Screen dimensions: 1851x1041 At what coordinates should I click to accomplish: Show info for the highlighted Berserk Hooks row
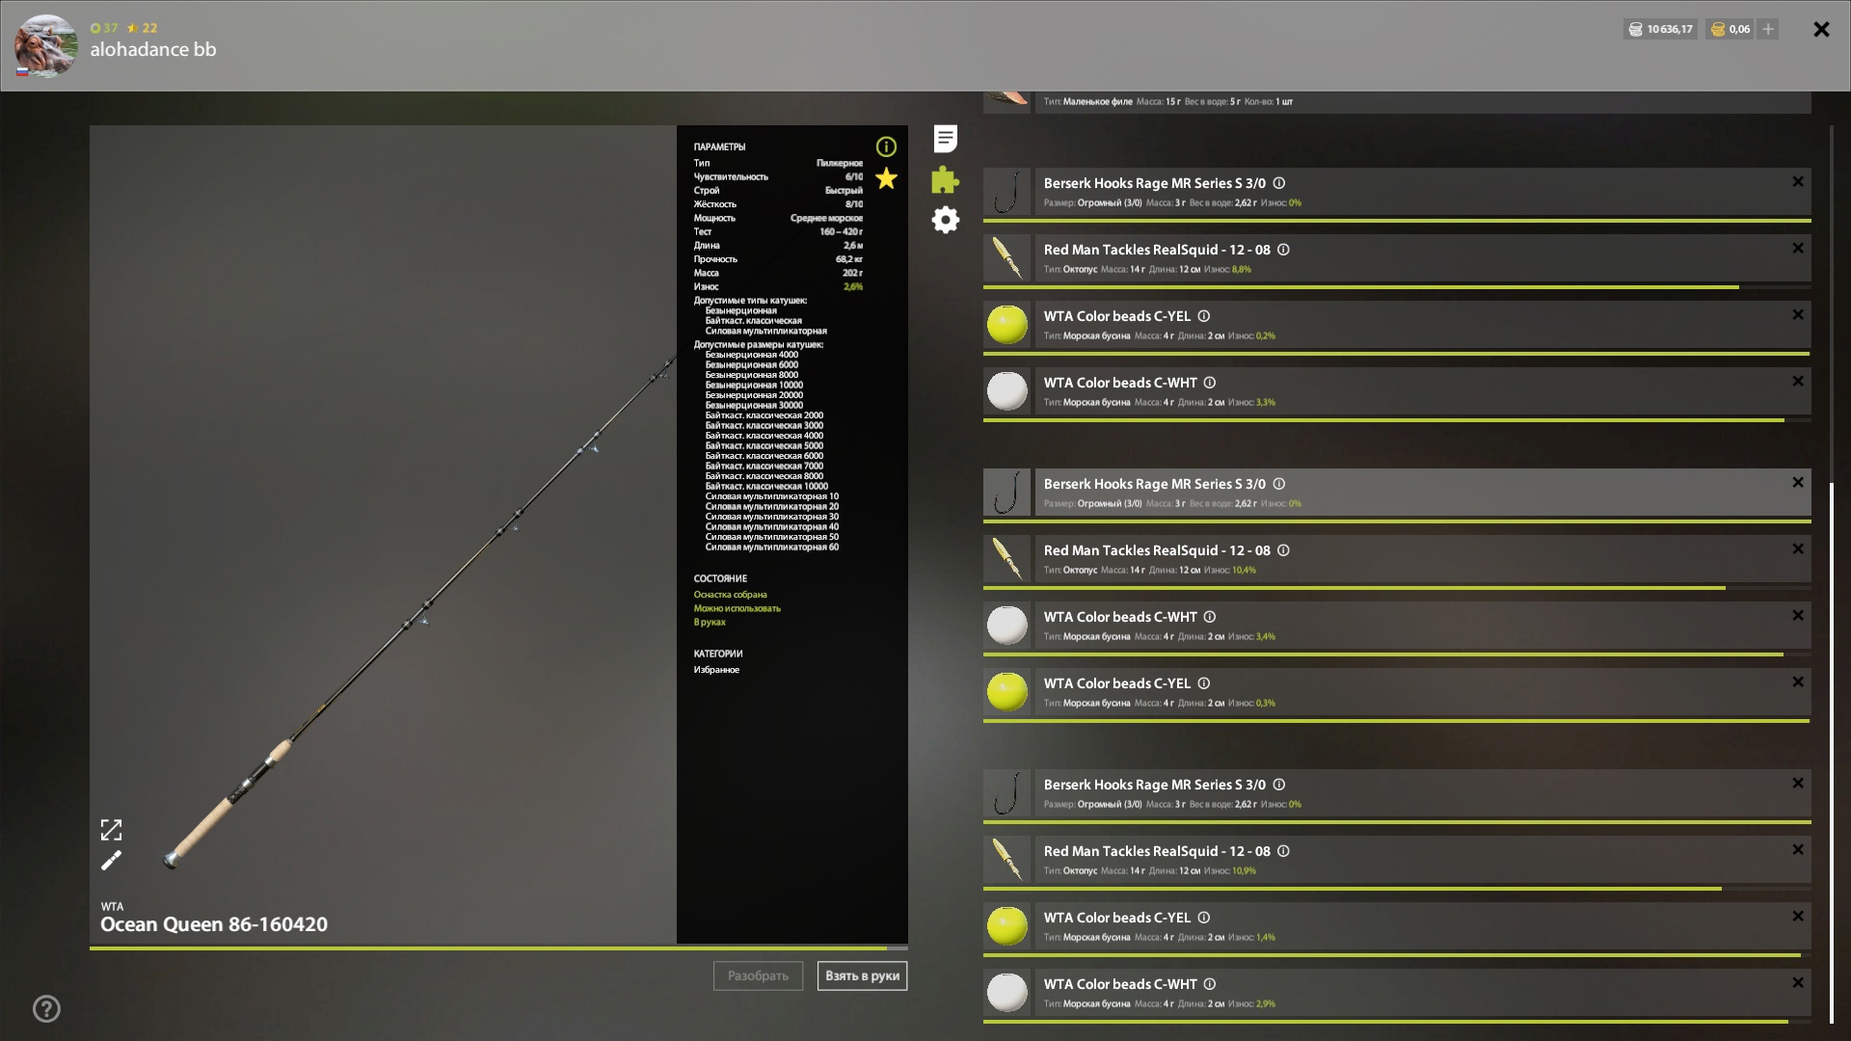click(1279, 484)
